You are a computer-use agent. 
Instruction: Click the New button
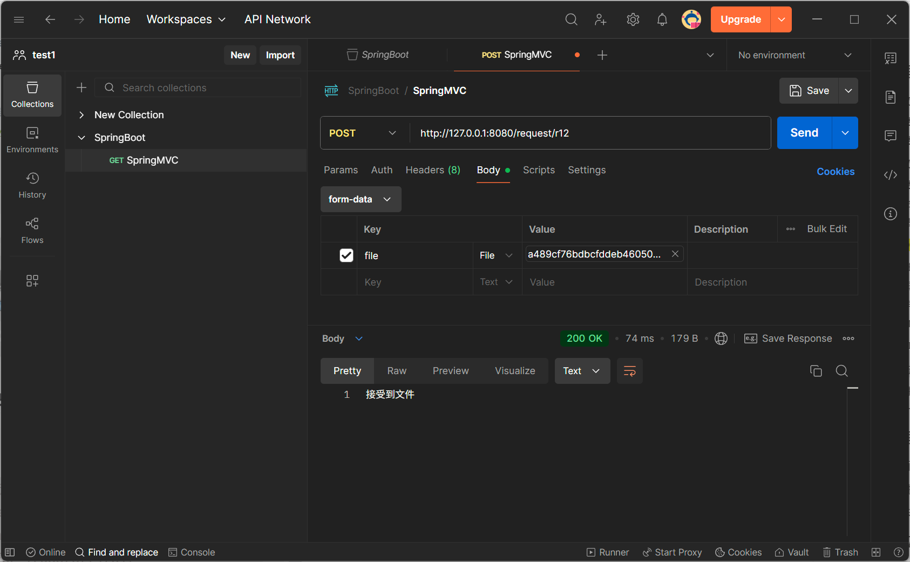pyautogui.click(x=240, y=55)
